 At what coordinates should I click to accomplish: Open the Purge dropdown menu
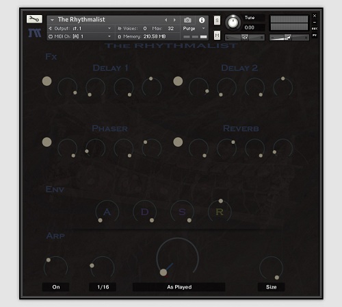tap(204, 28)
